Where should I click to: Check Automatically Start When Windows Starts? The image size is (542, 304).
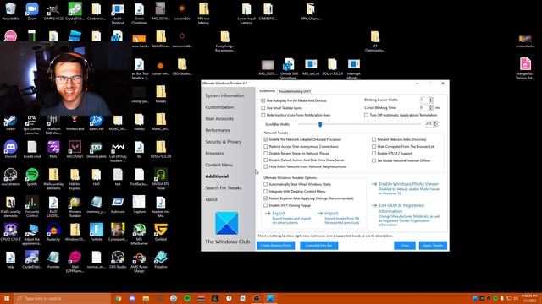(x=266, y=184)
